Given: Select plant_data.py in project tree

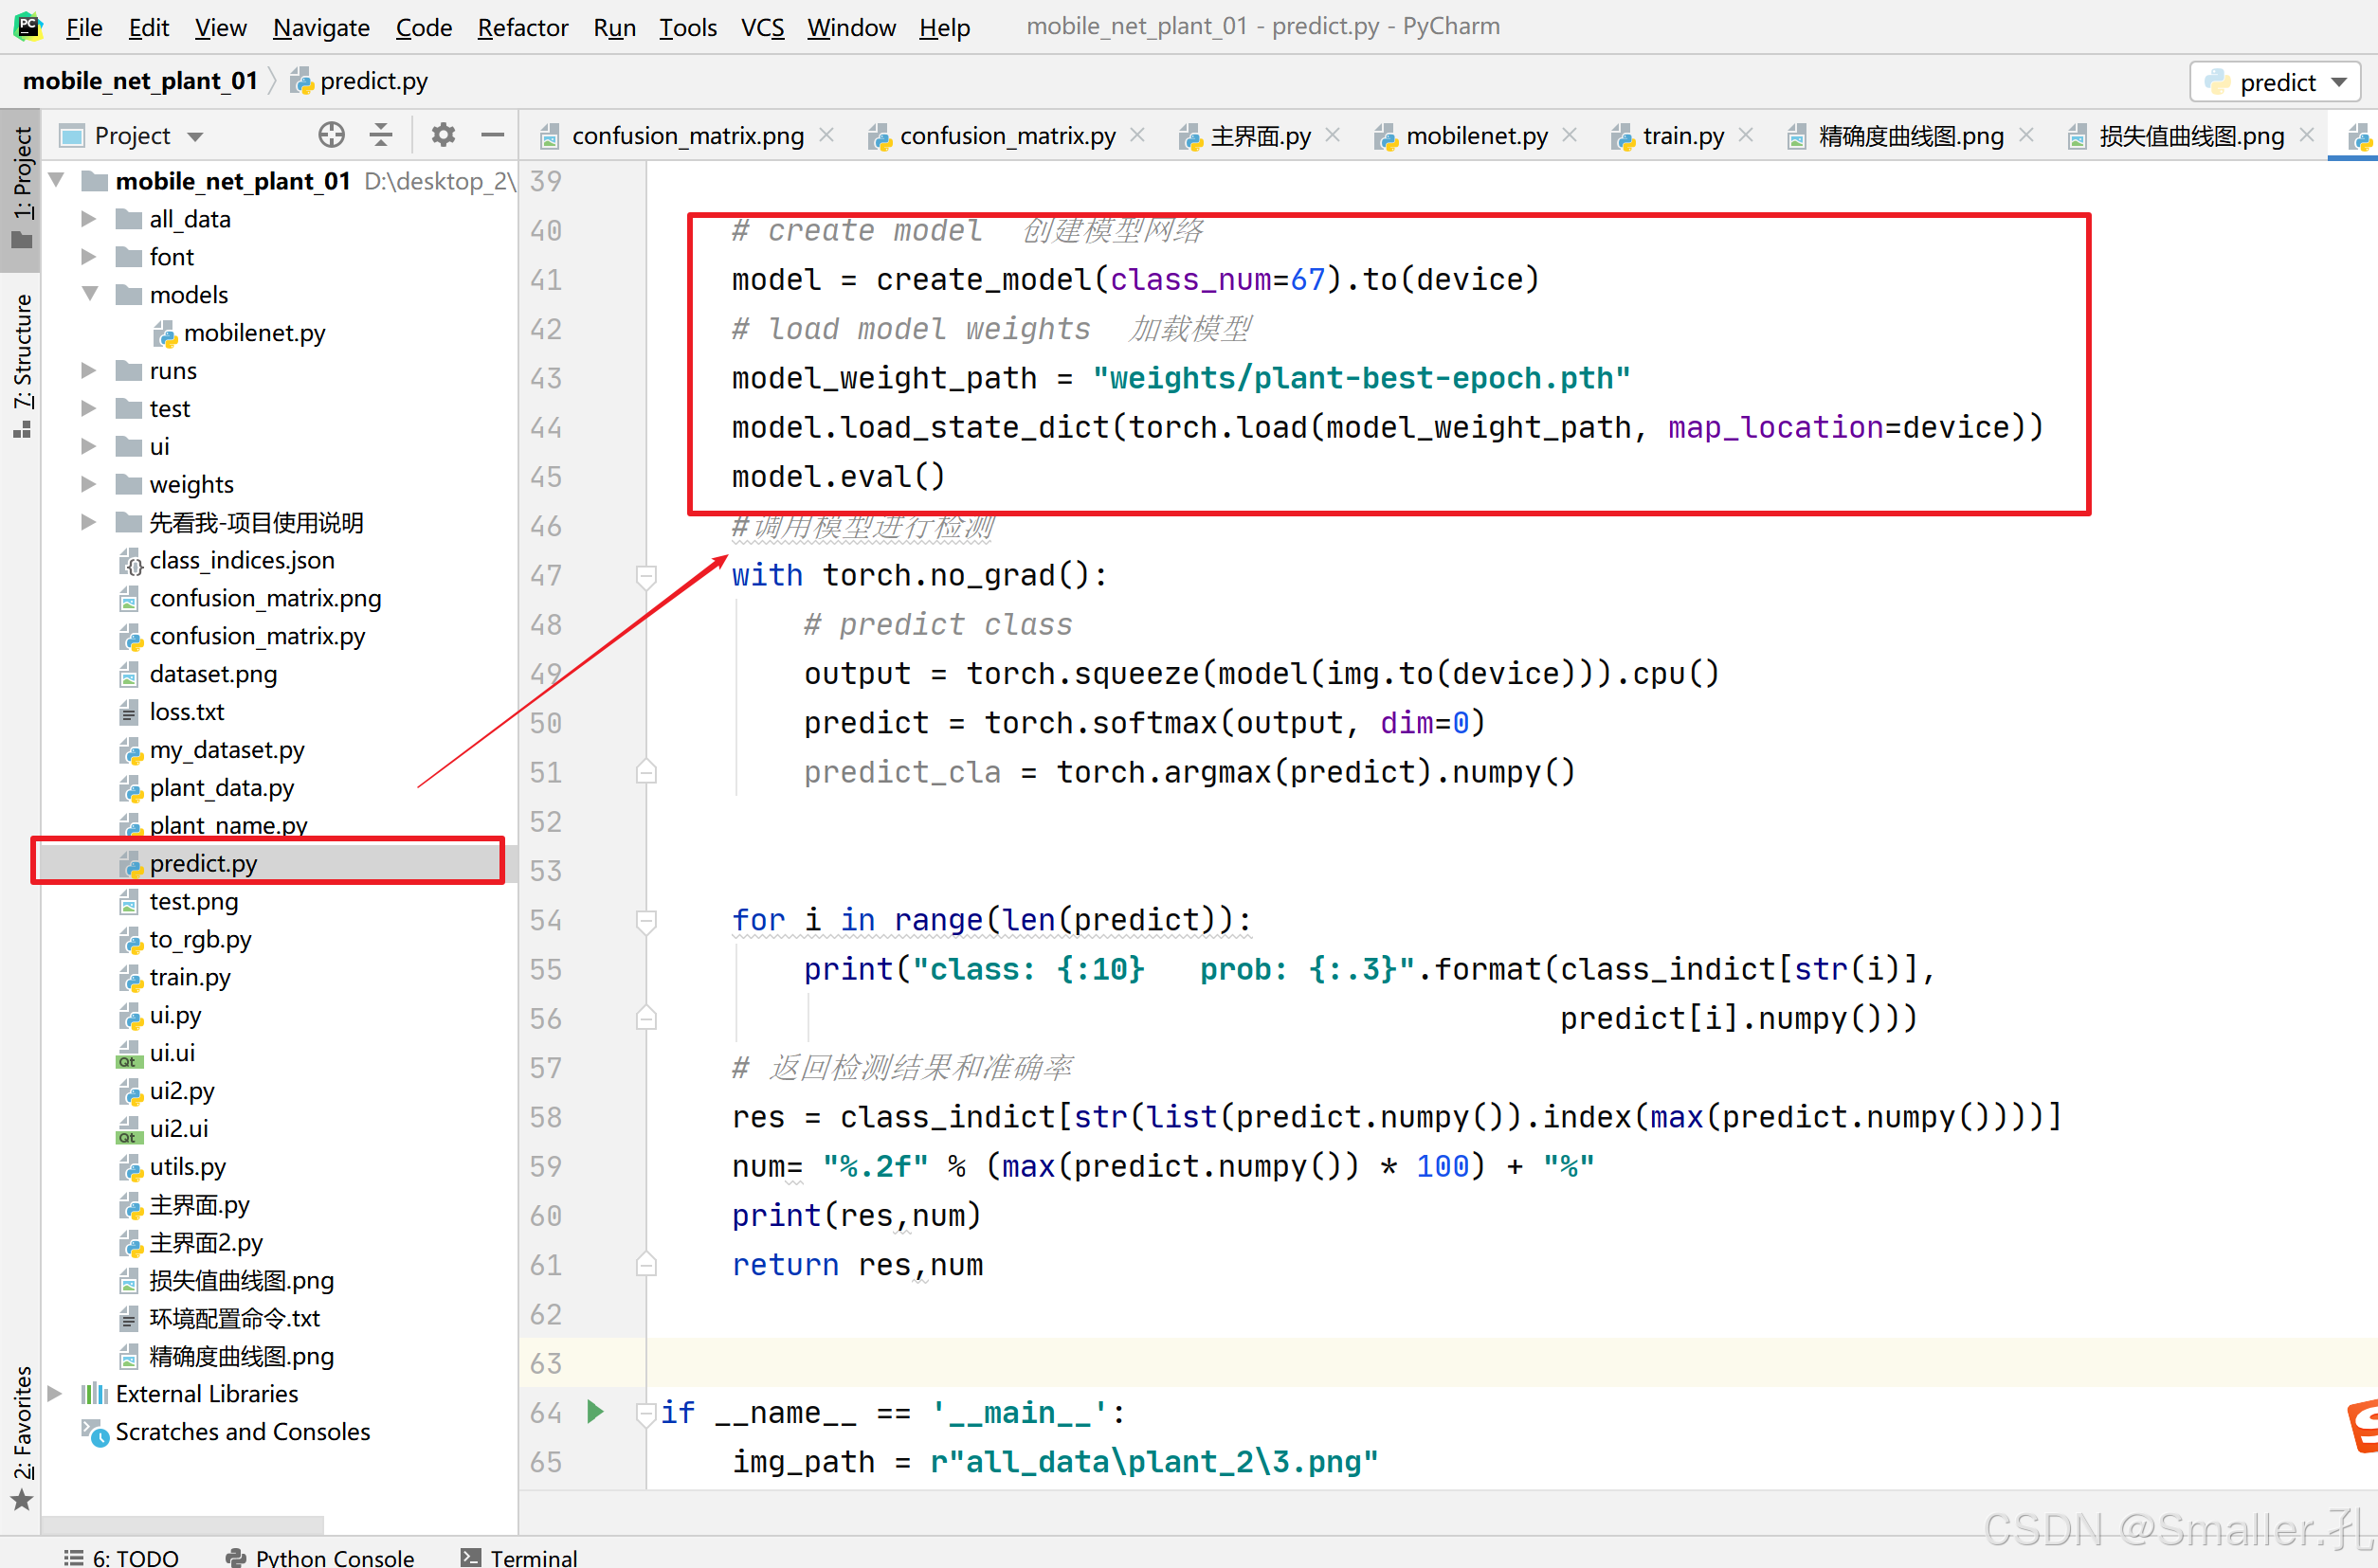Looking at the screenshot, I should [x=222, y=788].
